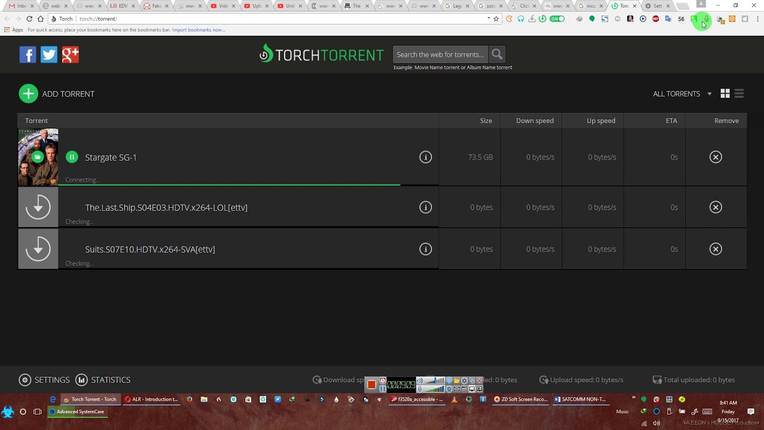This screenshot has width=764, height=430.
Task: Click the 73.5 GB size value
Action: pos(480,157)
